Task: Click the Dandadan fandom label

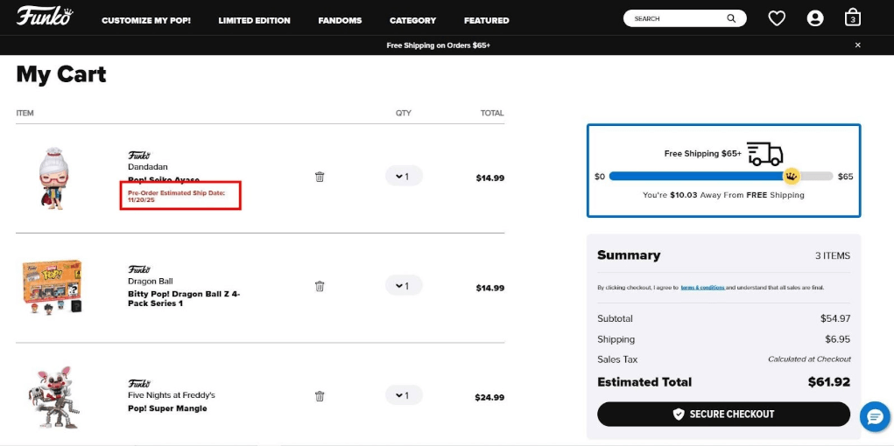Action: point(148,167)
